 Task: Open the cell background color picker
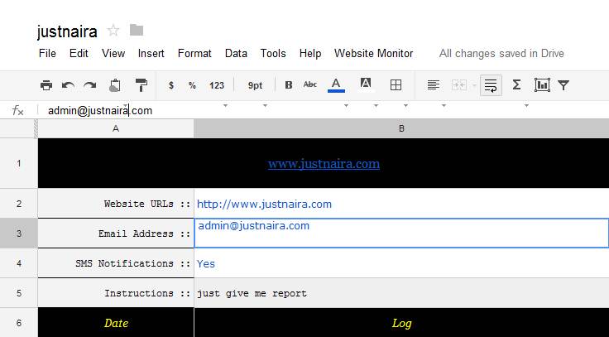(366, 84)
